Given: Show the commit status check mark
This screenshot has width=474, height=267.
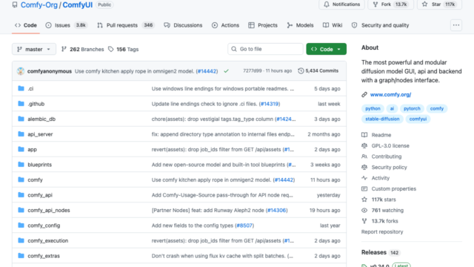Looking at the screenshot, I should (x=226, y=71).
